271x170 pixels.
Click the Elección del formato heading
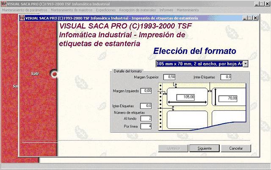[x=195, y=51]
